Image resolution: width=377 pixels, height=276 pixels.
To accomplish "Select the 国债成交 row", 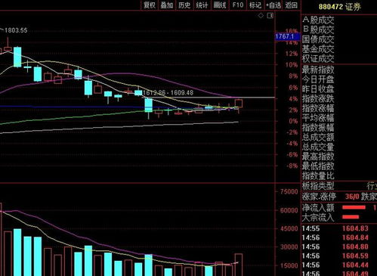I will point(339,39).
